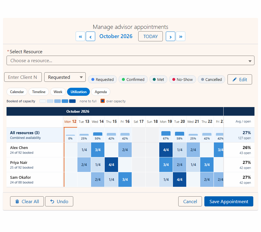Open Sam Okafor's 3/4 cell on Fri 16
The height and width of the screenshot is (232, 261).
pyautogui.click(x=125, y=180)
